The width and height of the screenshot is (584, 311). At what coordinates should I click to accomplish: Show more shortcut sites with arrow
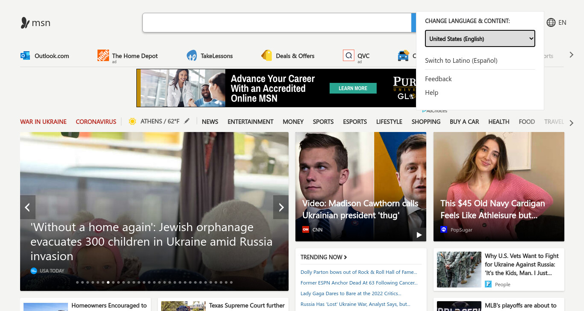[x=571, y=55]
